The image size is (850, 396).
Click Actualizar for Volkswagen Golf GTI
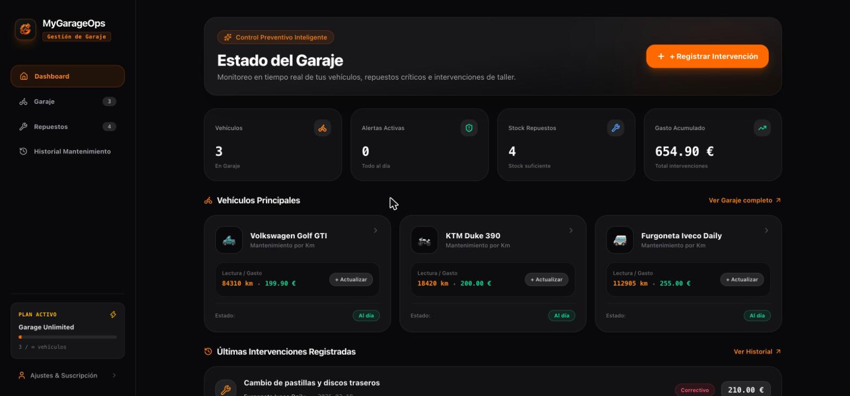[351, 280]
